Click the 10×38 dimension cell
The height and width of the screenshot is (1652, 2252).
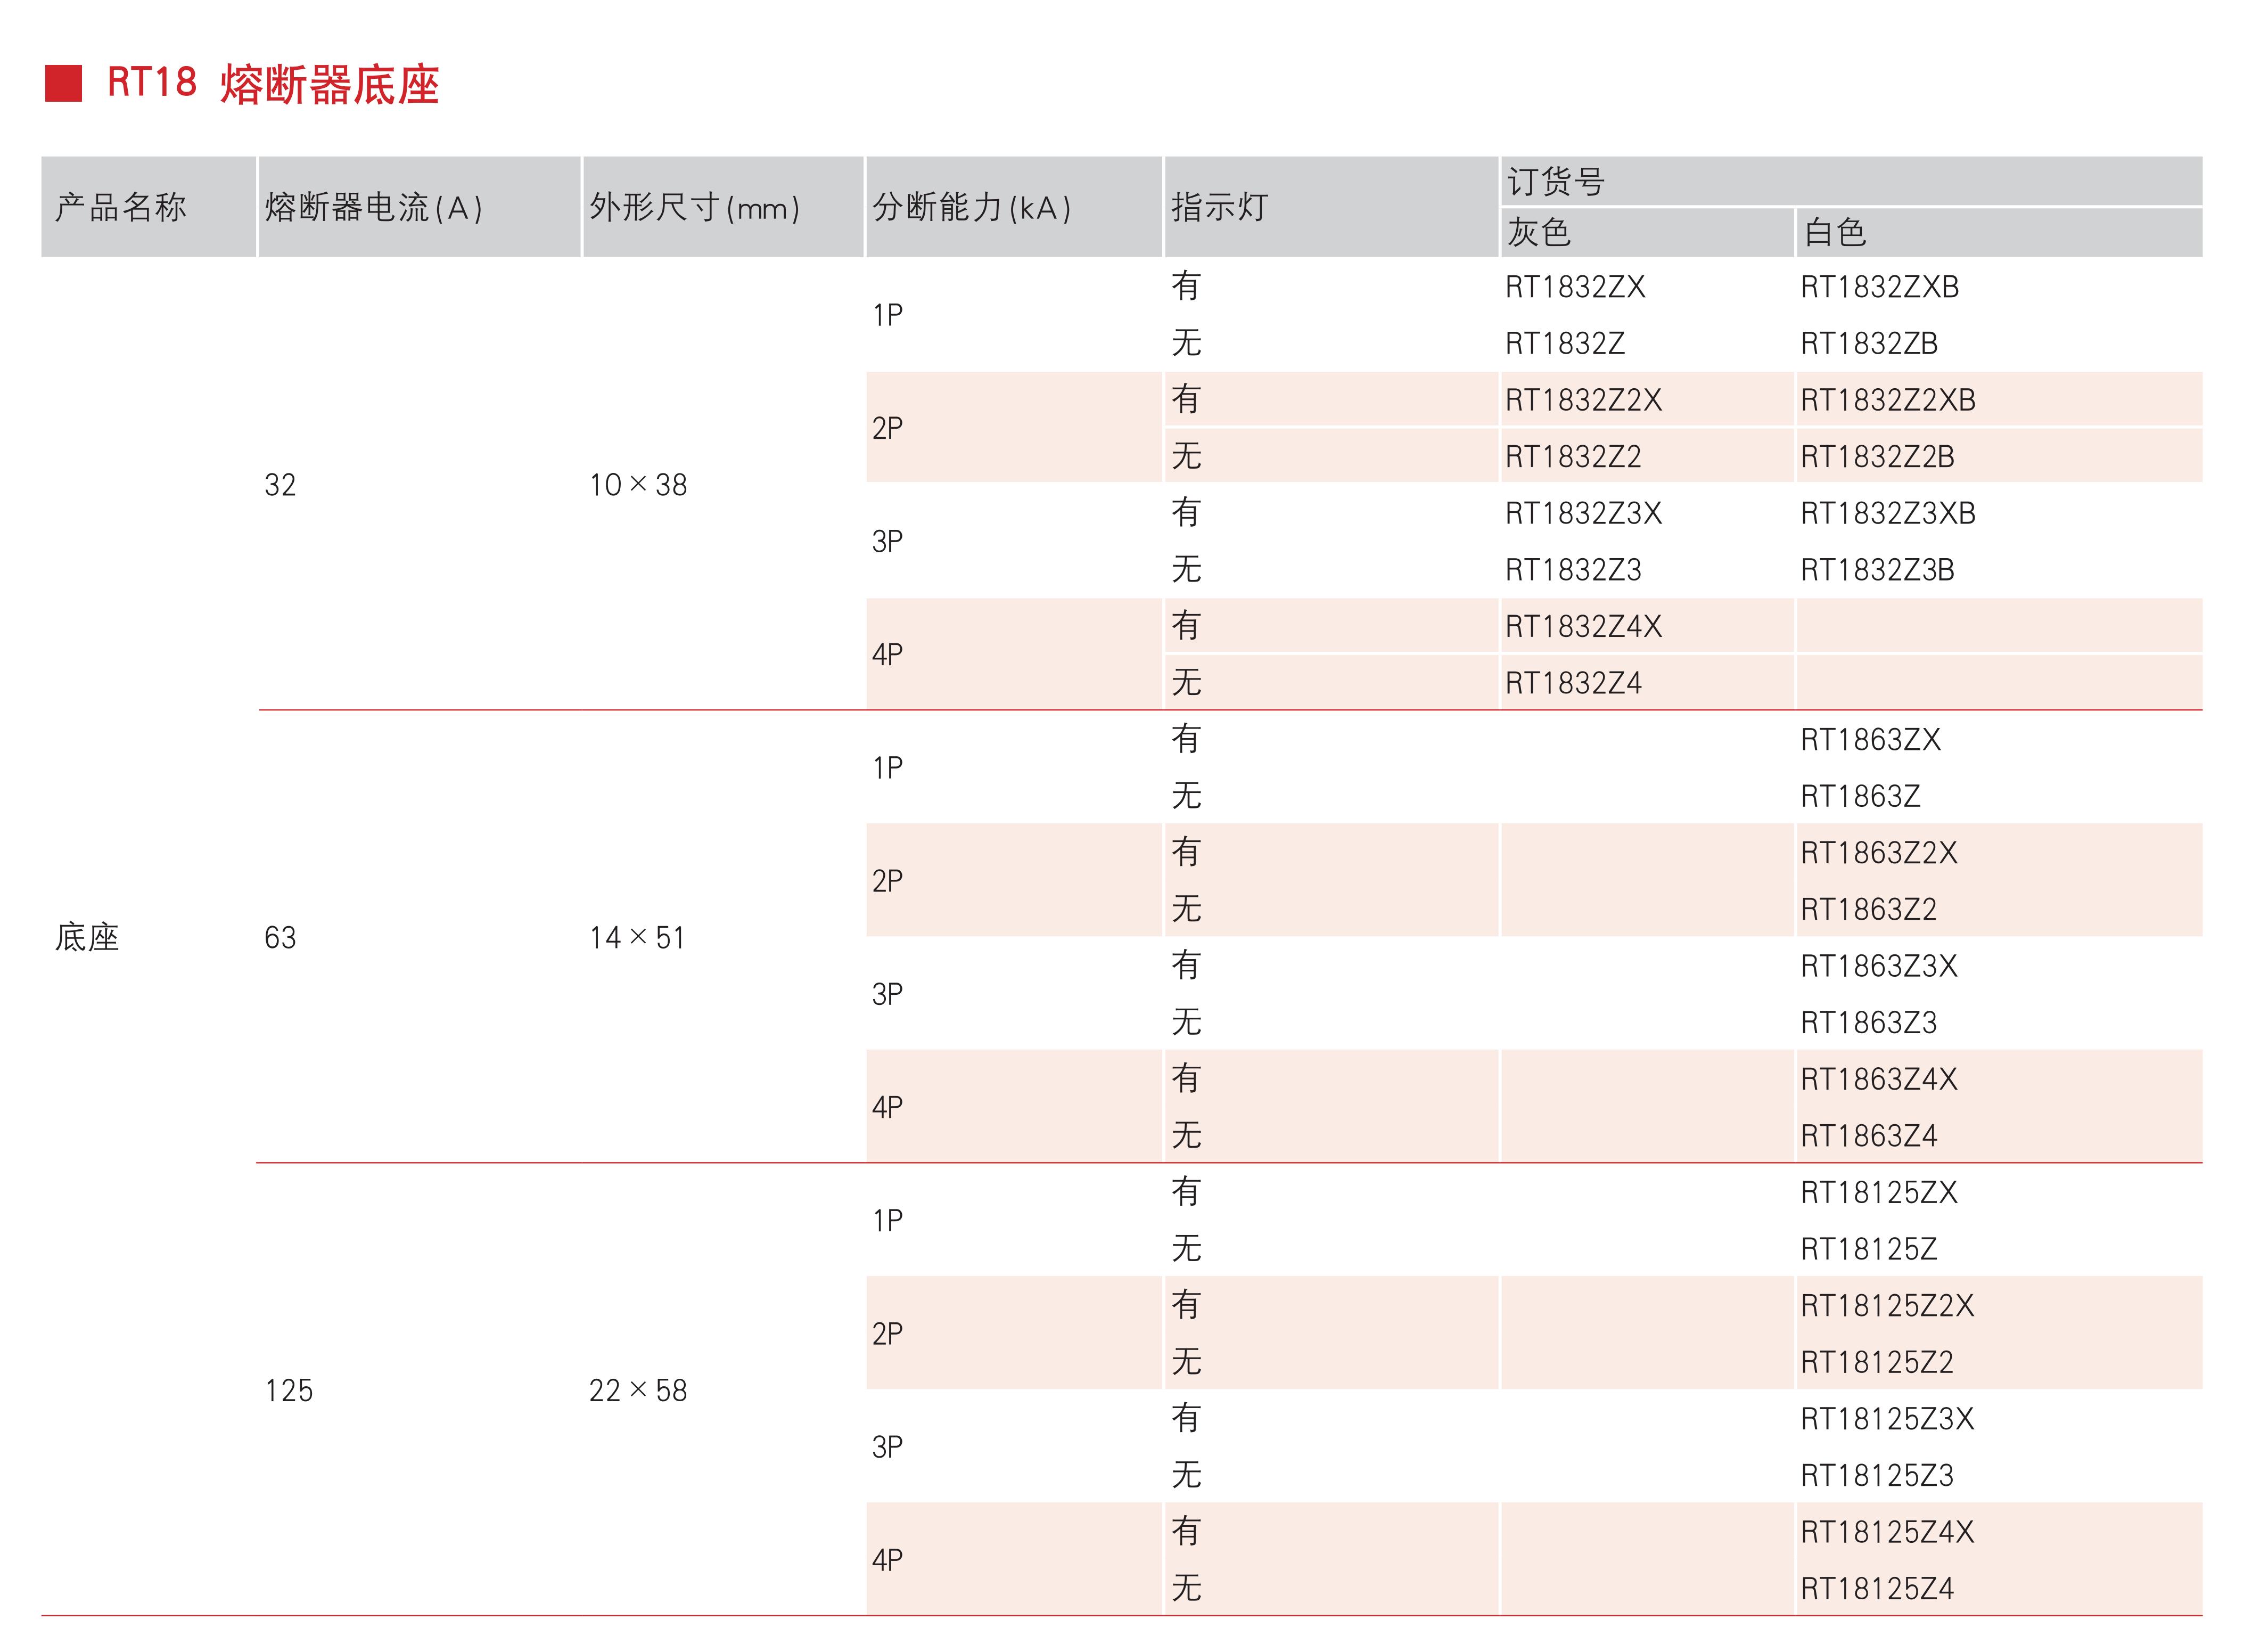point(638,485)
